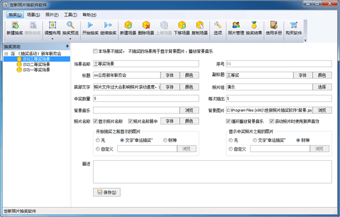Select 自定义 under 开始抽奖之前显示的图片

pyautogui.click(x=97, y=149)
